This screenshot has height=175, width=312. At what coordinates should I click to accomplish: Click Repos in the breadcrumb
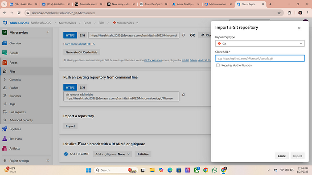87,23
